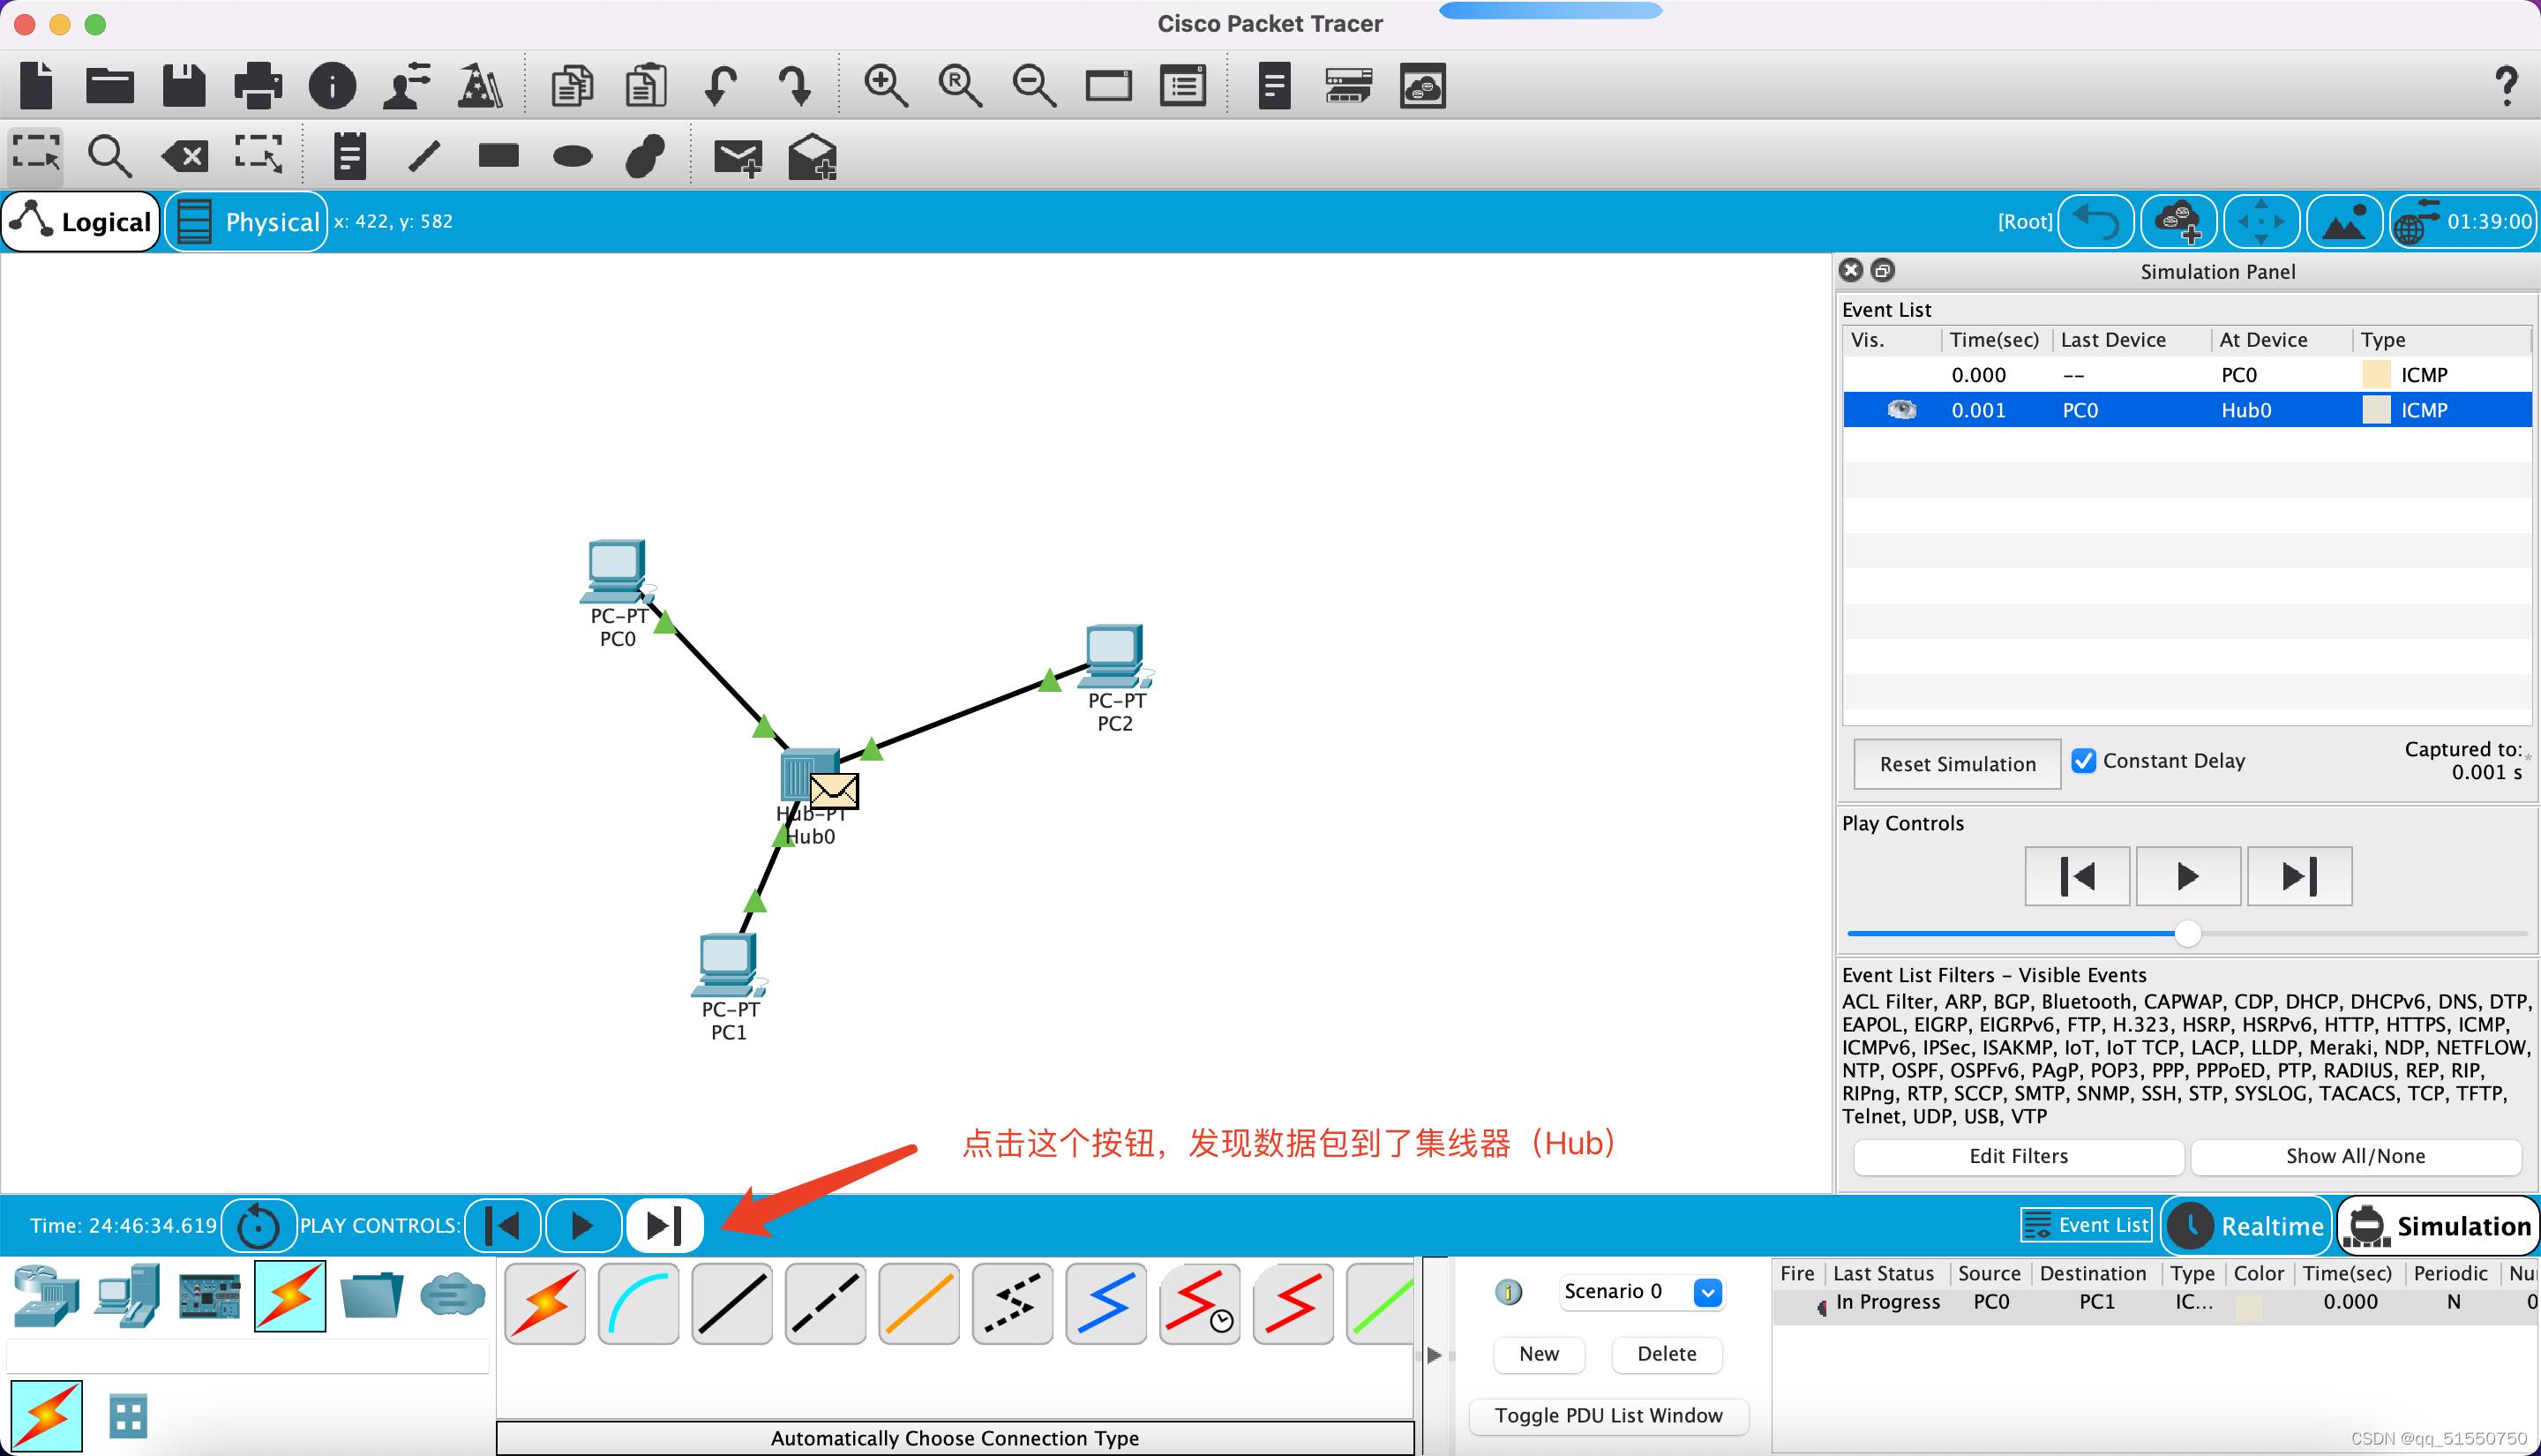
Task: Open file with folder icon
Action: [x=110, y=86]
